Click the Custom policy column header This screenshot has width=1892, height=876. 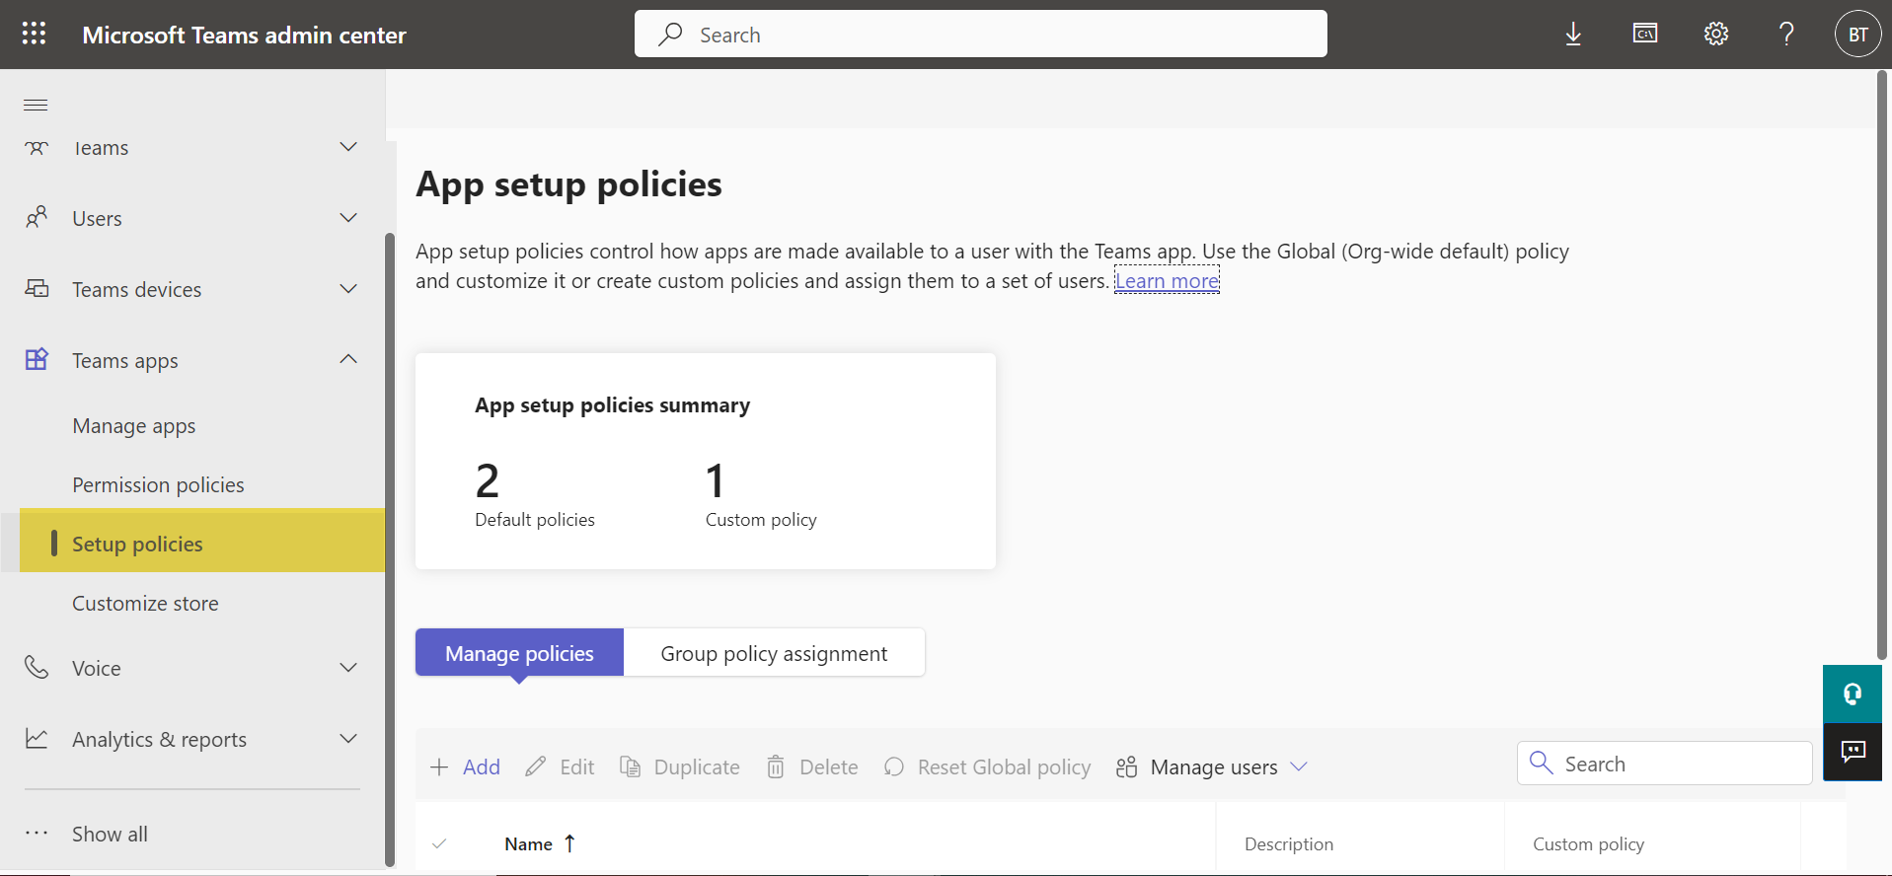[x=1588, y=844]
